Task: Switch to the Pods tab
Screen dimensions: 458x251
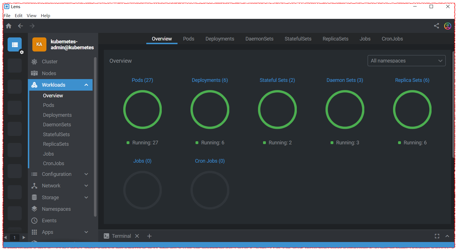Action: coord(189,39)
